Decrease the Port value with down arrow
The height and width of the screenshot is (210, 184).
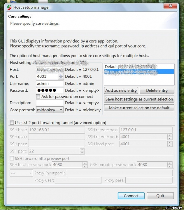61,78
